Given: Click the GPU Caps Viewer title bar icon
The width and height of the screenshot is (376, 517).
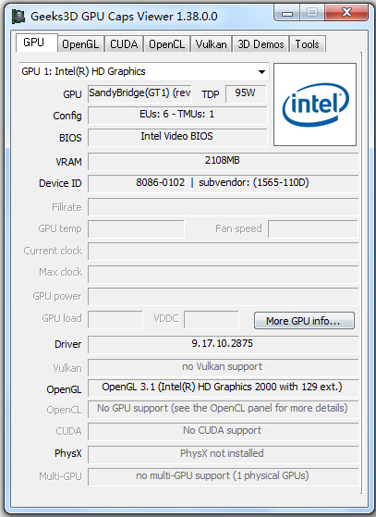Looking at the screenshot, I should (18, 17).
